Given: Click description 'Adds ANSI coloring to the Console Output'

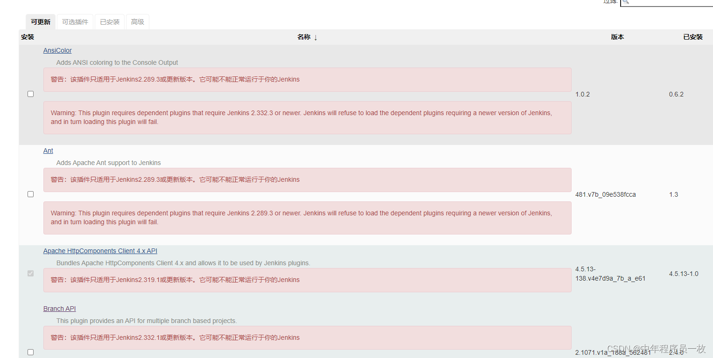Looking at the screenshot, I should (117, 62).
